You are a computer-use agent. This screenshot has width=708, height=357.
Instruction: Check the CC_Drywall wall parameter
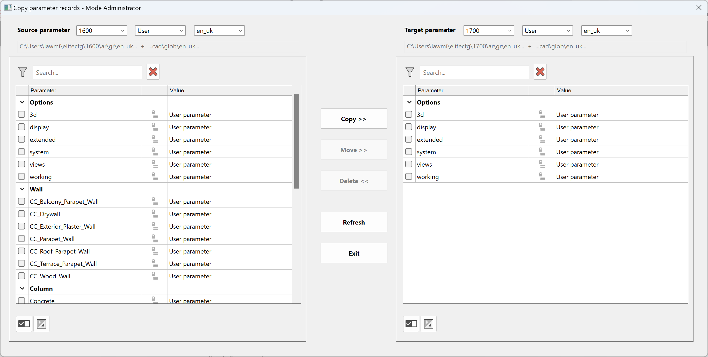pyautogui.click(x=21, y=213)
